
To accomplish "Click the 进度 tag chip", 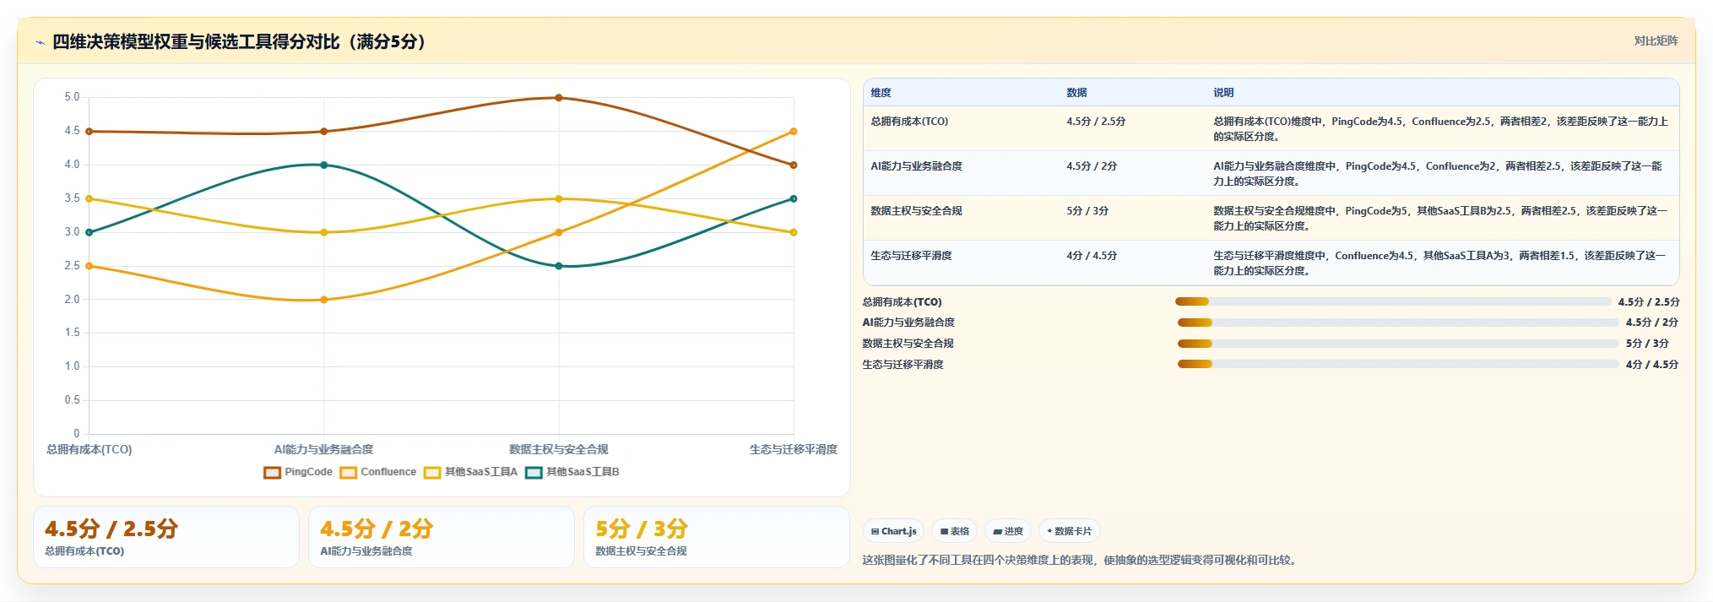I will tap(1008, 531).
